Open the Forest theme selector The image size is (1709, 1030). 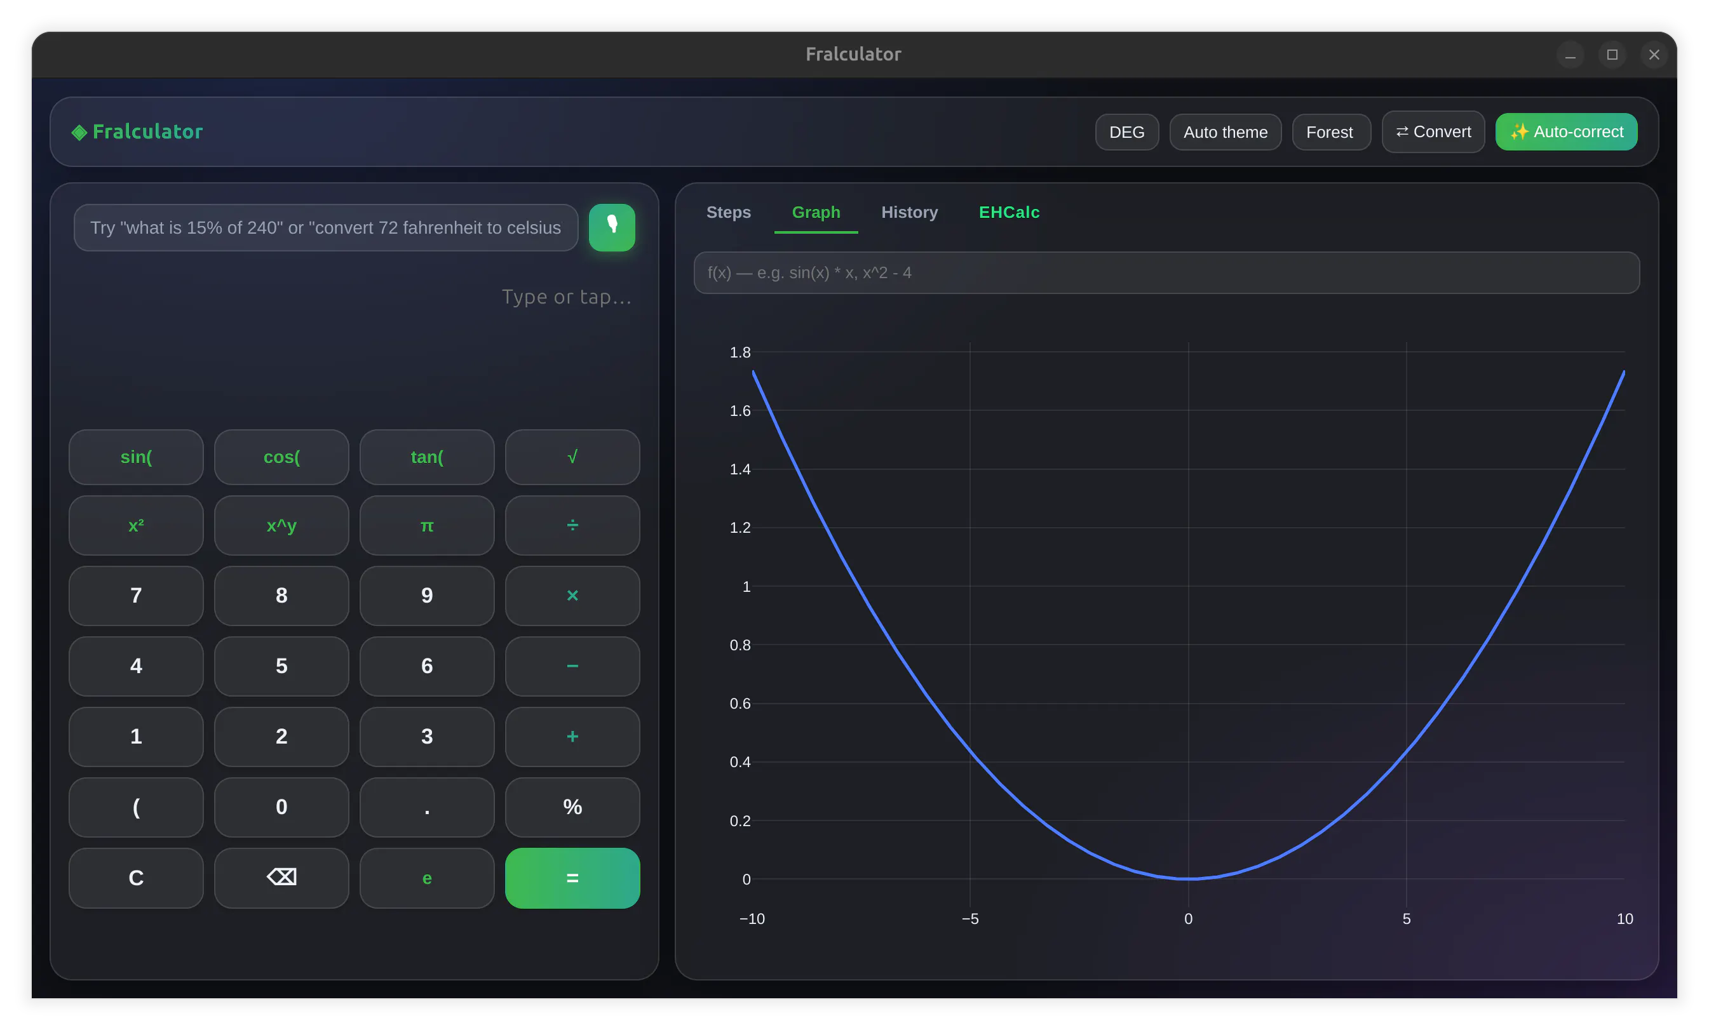[1332, 131]
